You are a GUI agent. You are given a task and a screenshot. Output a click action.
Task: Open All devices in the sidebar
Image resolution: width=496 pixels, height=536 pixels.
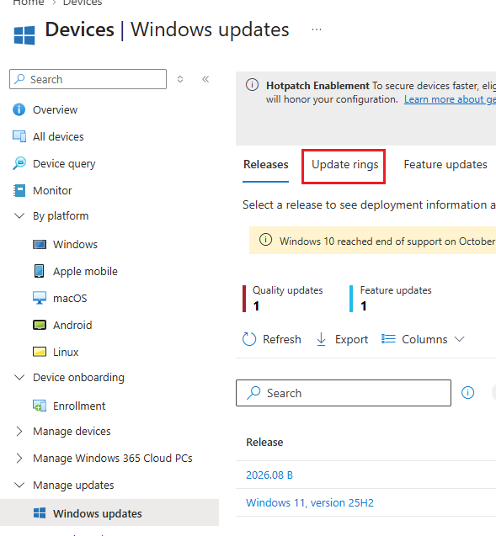coord(58,136)
